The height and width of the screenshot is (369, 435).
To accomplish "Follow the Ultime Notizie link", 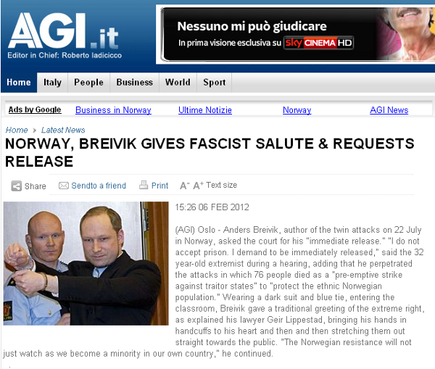I will [205, 110].
